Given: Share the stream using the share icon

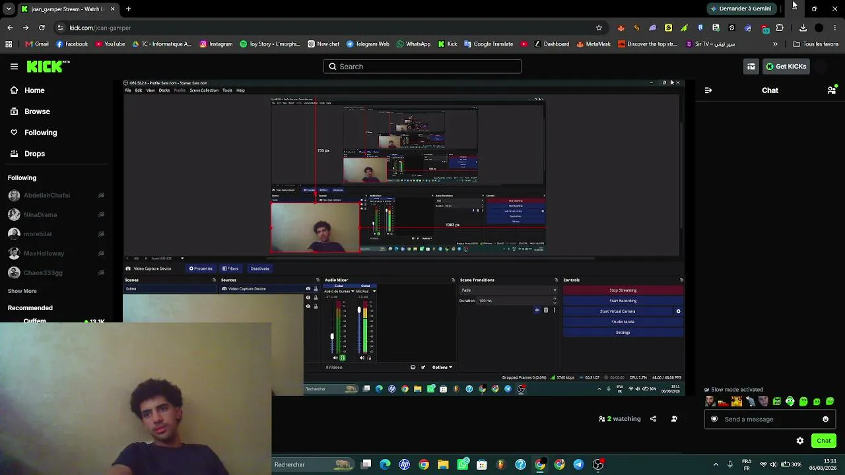Looking at the screenshot, I should tap(653, 419).
